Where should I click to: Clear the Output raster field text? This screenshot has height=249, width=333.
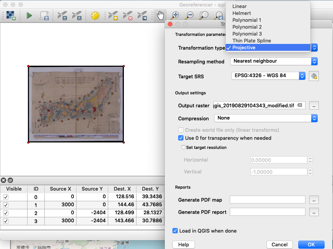pos(300,105)
